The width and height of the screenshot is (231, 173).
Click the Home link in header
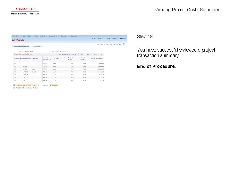click(x=93, y=38)
